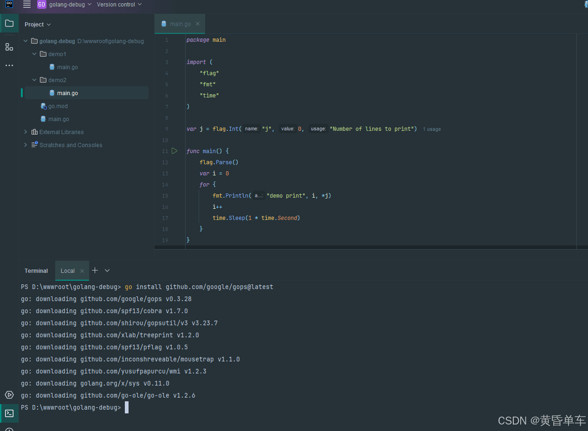Open the terminal tab options chevron

107,270
